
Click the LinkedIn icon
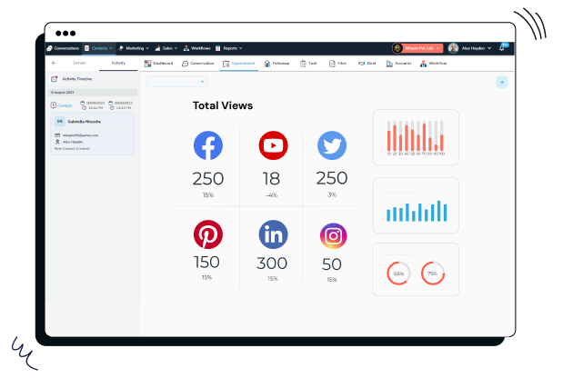point(274,234)
